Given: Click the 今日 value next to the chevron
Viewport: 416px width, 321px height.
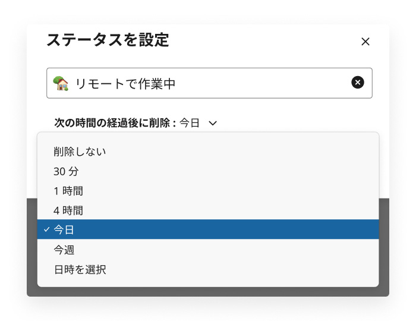Looking at the screenshot, I should pos(190,123).
